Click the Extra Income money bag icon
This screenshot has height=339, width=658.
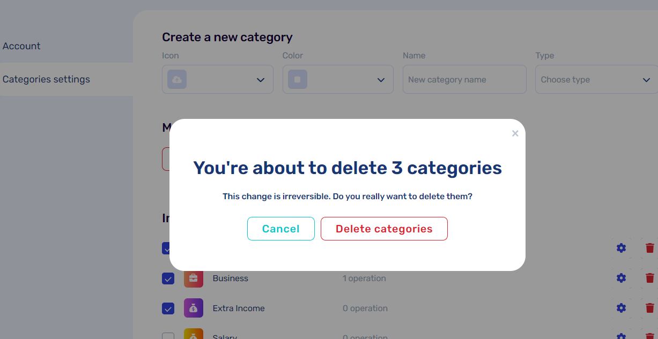click(194, 308)
